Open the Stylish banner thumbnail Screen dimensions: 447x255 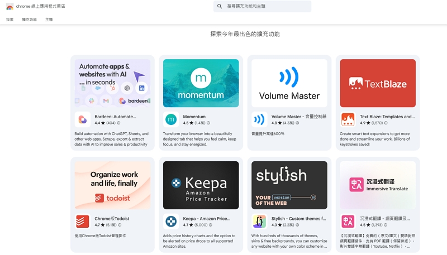tap(289, 185)
